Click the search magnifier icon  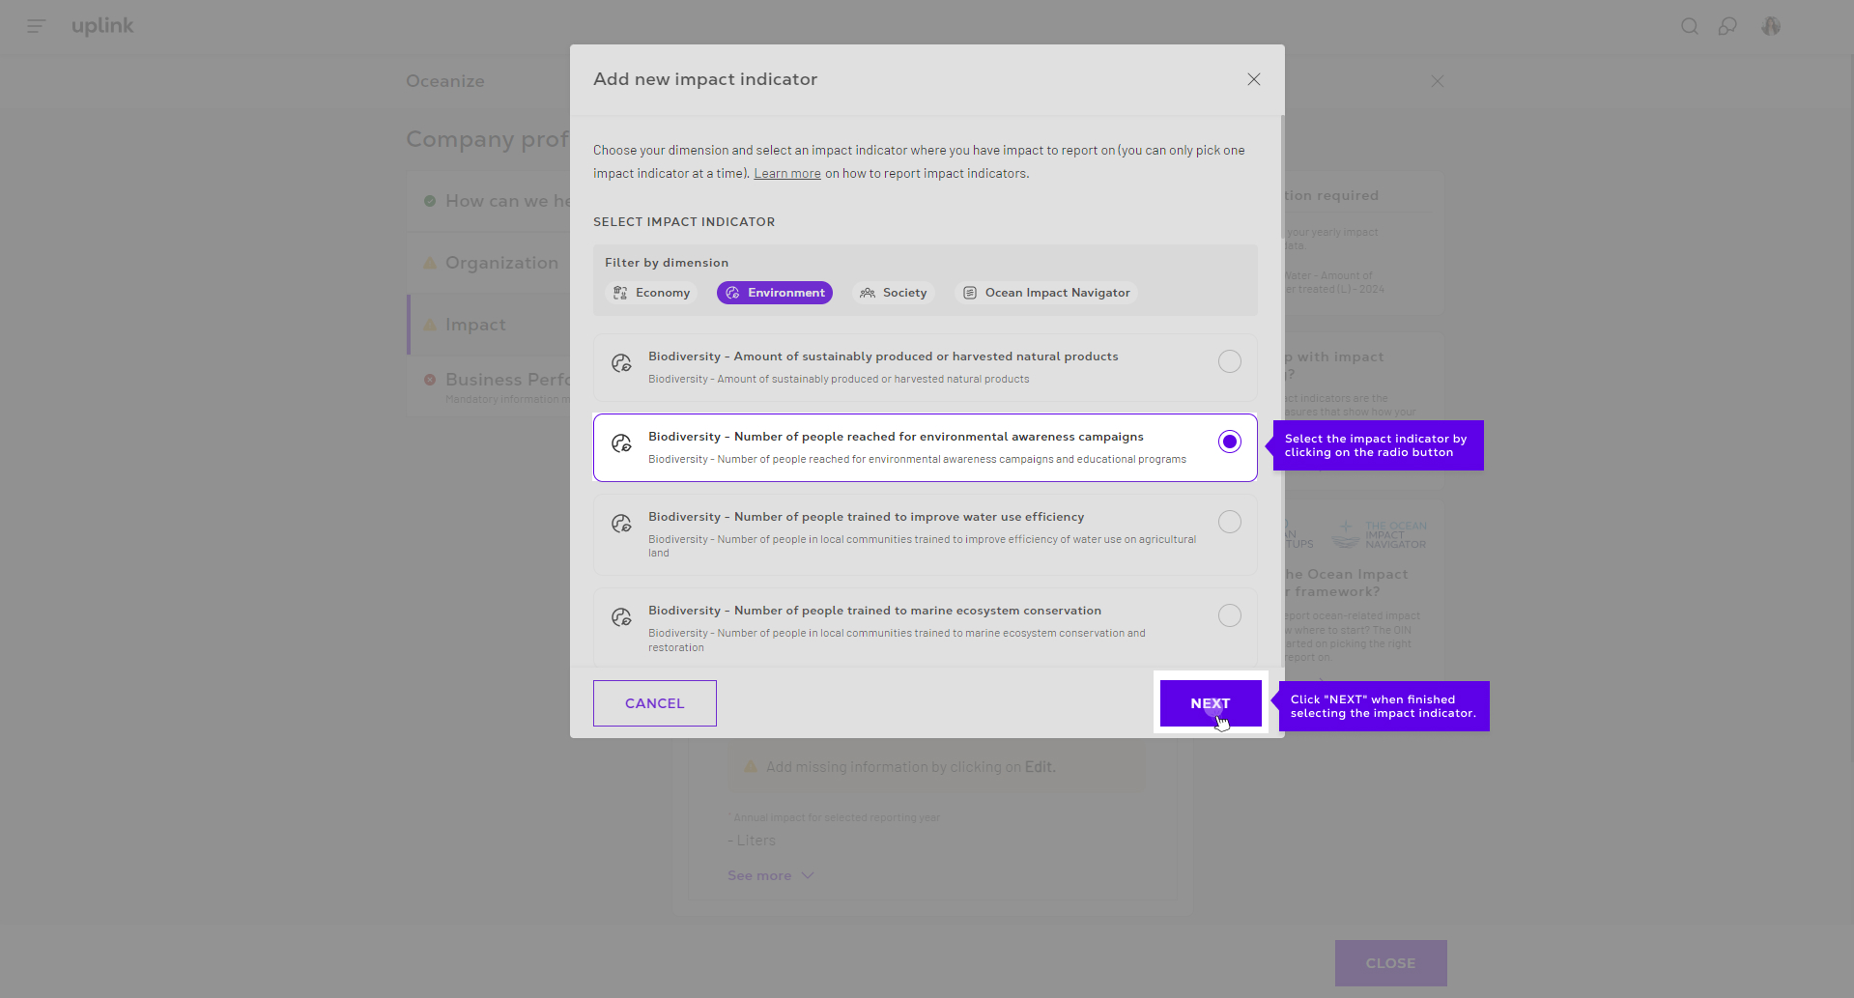click(1689, 26)
